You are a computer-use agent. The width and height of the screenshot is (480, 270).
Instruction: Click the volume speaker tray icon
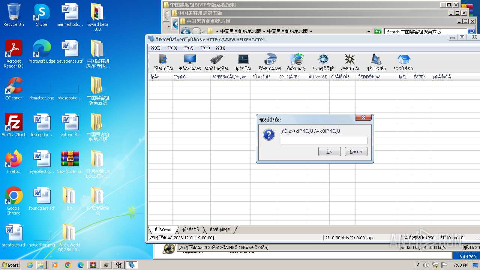[426, 265]
